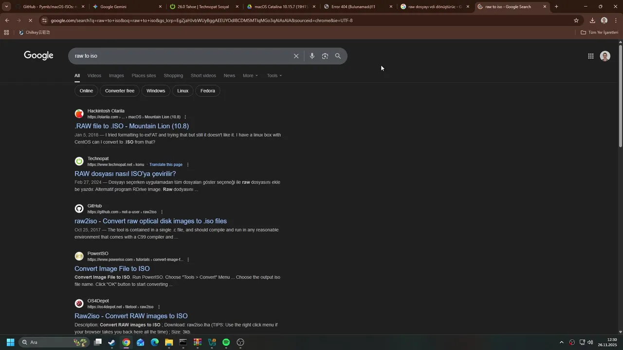
Task: Open options for PowerISO result
Action: point(188,260)
